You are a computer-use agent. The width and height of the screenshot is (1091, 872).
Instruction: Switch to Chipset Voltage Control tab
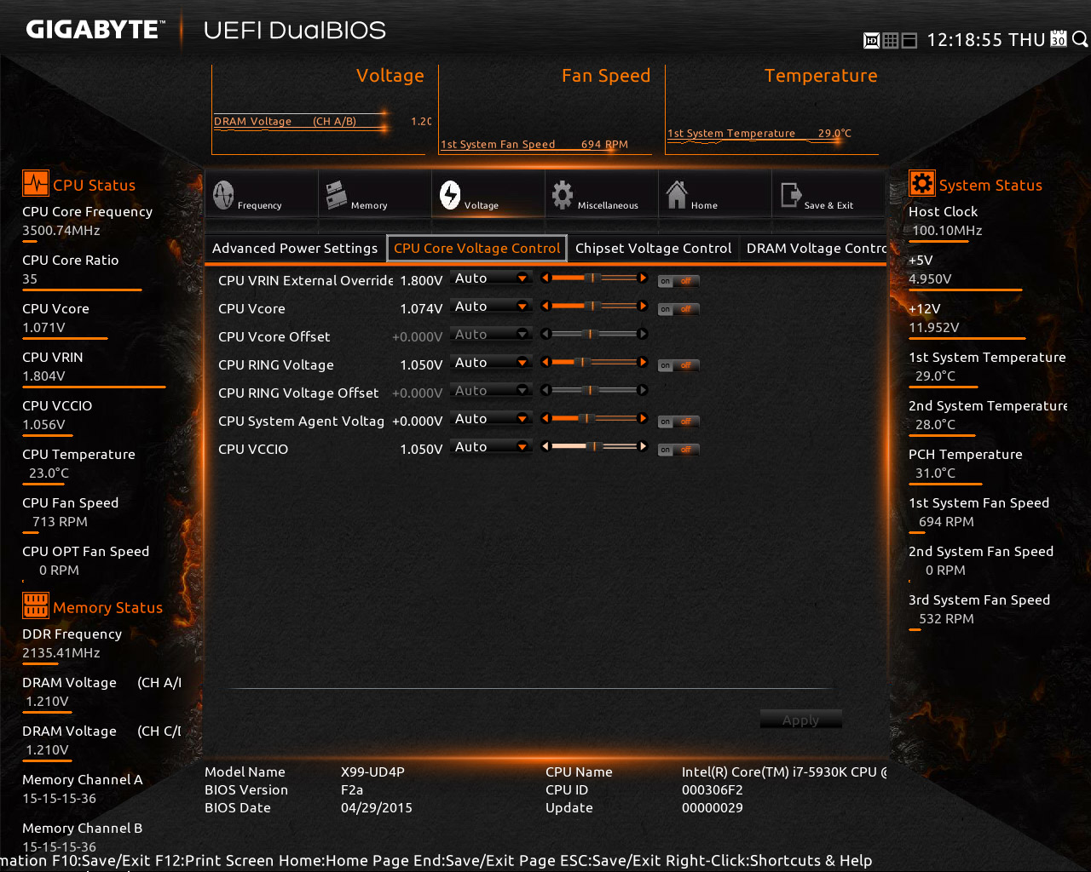tap(653, 249)
